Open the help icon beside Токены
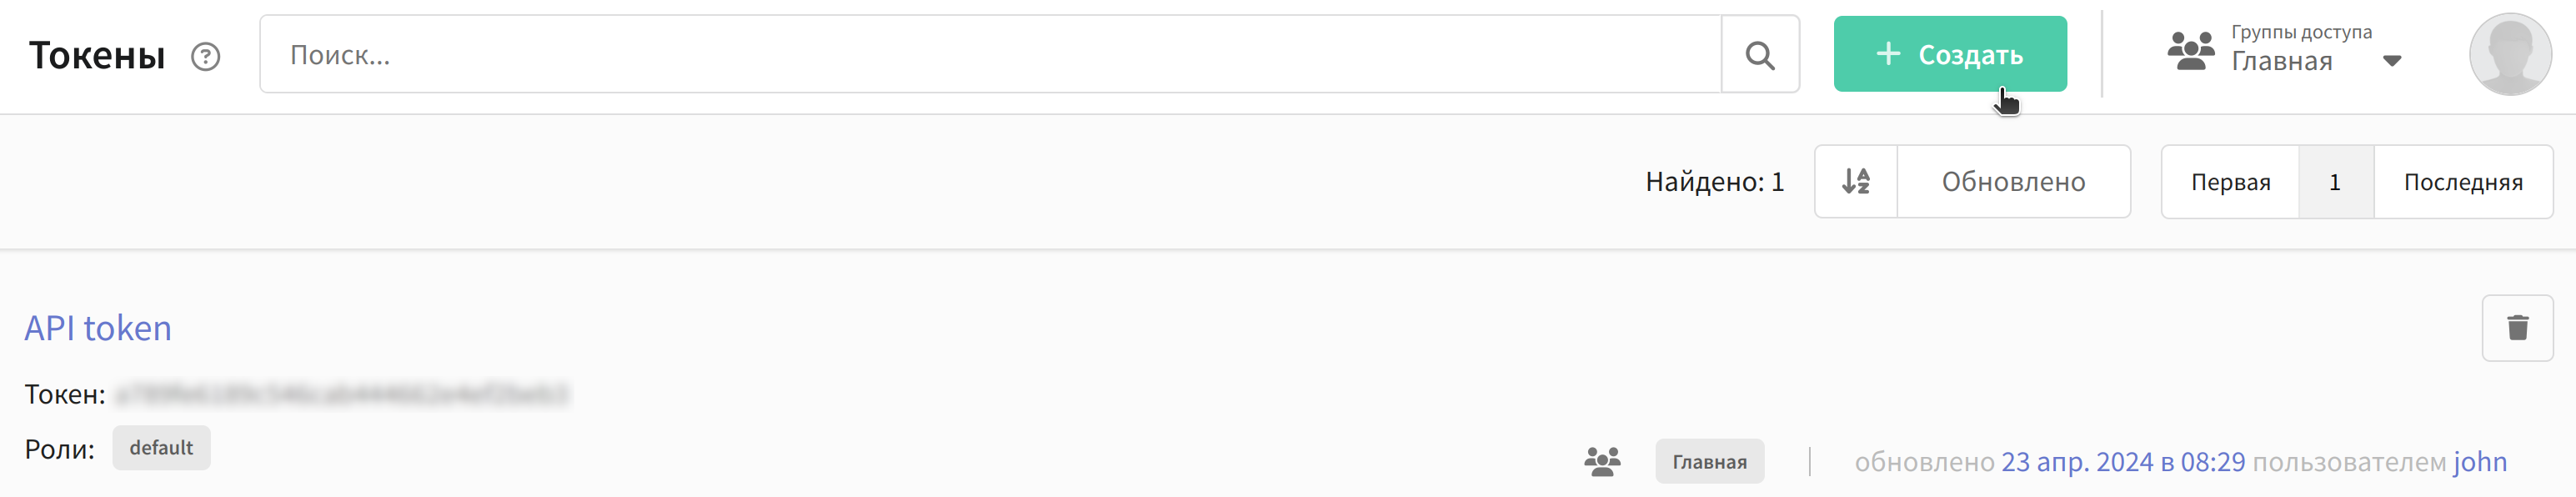 205,56
